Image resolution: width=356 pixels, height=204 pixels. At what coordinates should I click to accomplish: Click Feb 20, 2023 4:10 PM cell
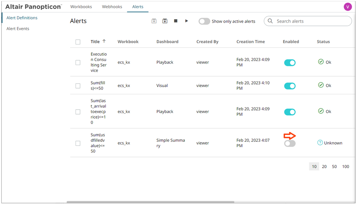click(x=253, y=86)
